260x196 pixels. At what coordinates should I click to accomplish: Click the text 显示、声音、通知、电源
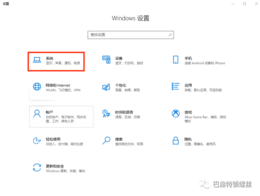tap(63, 63)
